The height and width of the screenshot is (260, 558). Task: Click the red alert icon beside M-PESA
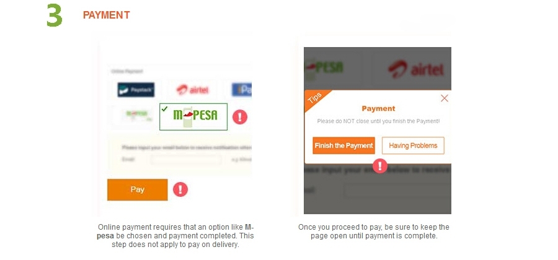[240, 117]
